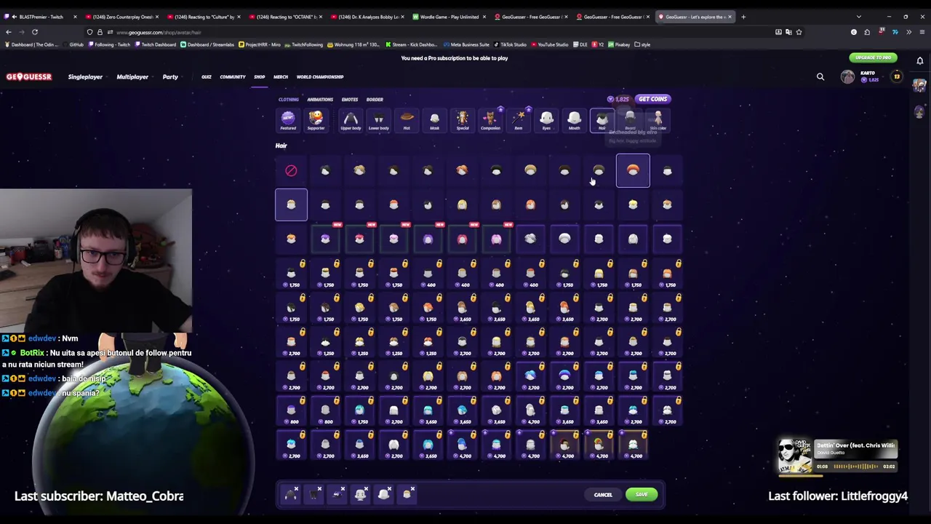The width and height of the screenshot is (931, 524).
Task: Open the Merch menu item
Action: (x=281, y=76)
